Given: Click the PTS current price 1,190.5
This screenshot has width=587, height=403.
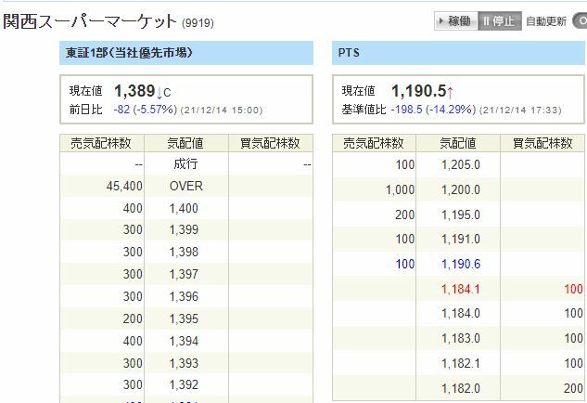Looking at the screenshot, I should coord(418,91).
